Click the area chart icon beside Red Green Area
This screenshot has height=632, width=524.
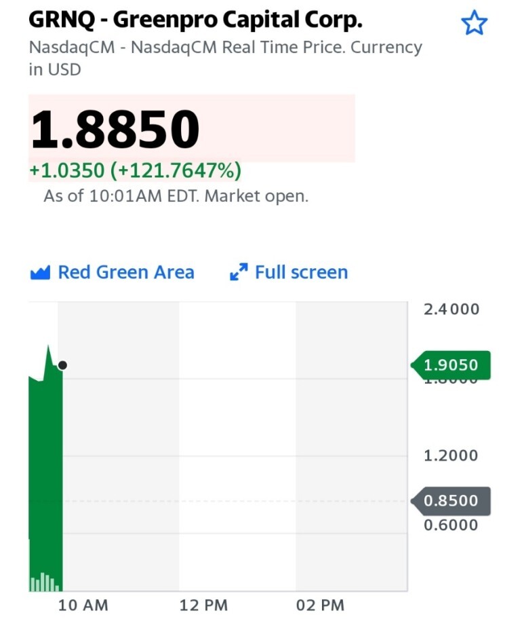[40, 272]
